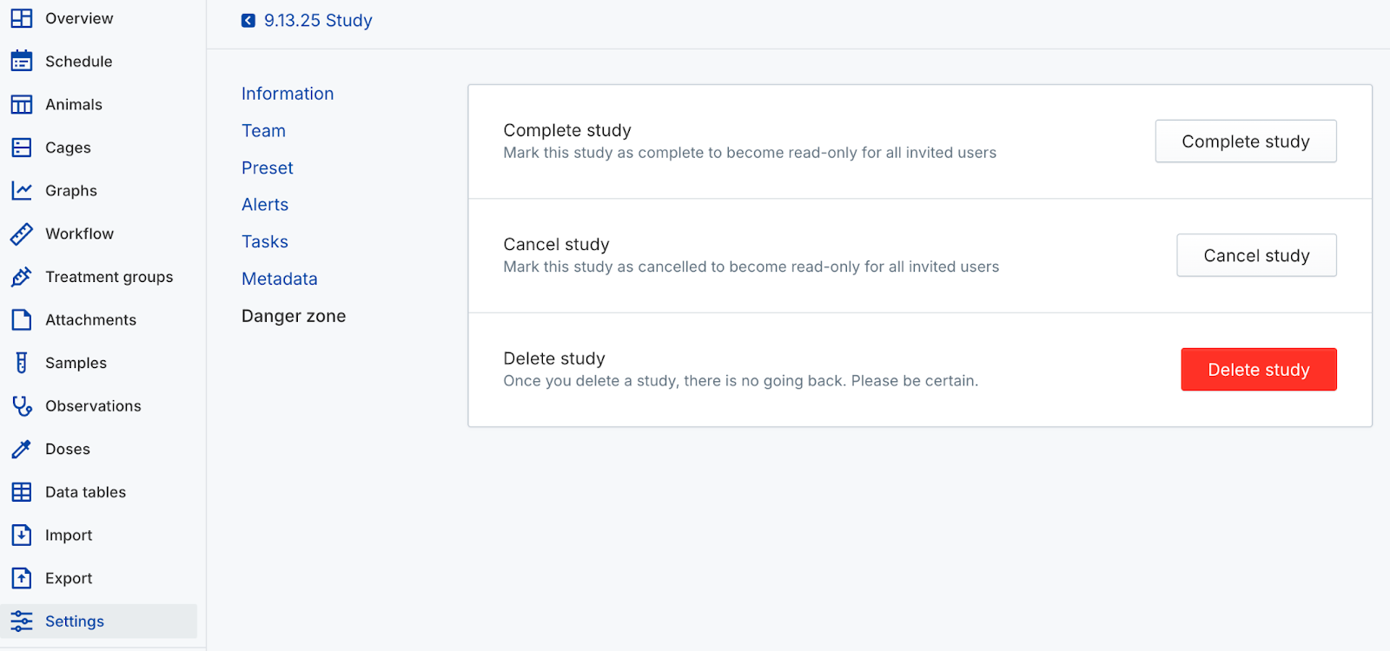This screenshot has height=651, width=1390.
Task: Click the Doses dropper icon
Action: 22,449
